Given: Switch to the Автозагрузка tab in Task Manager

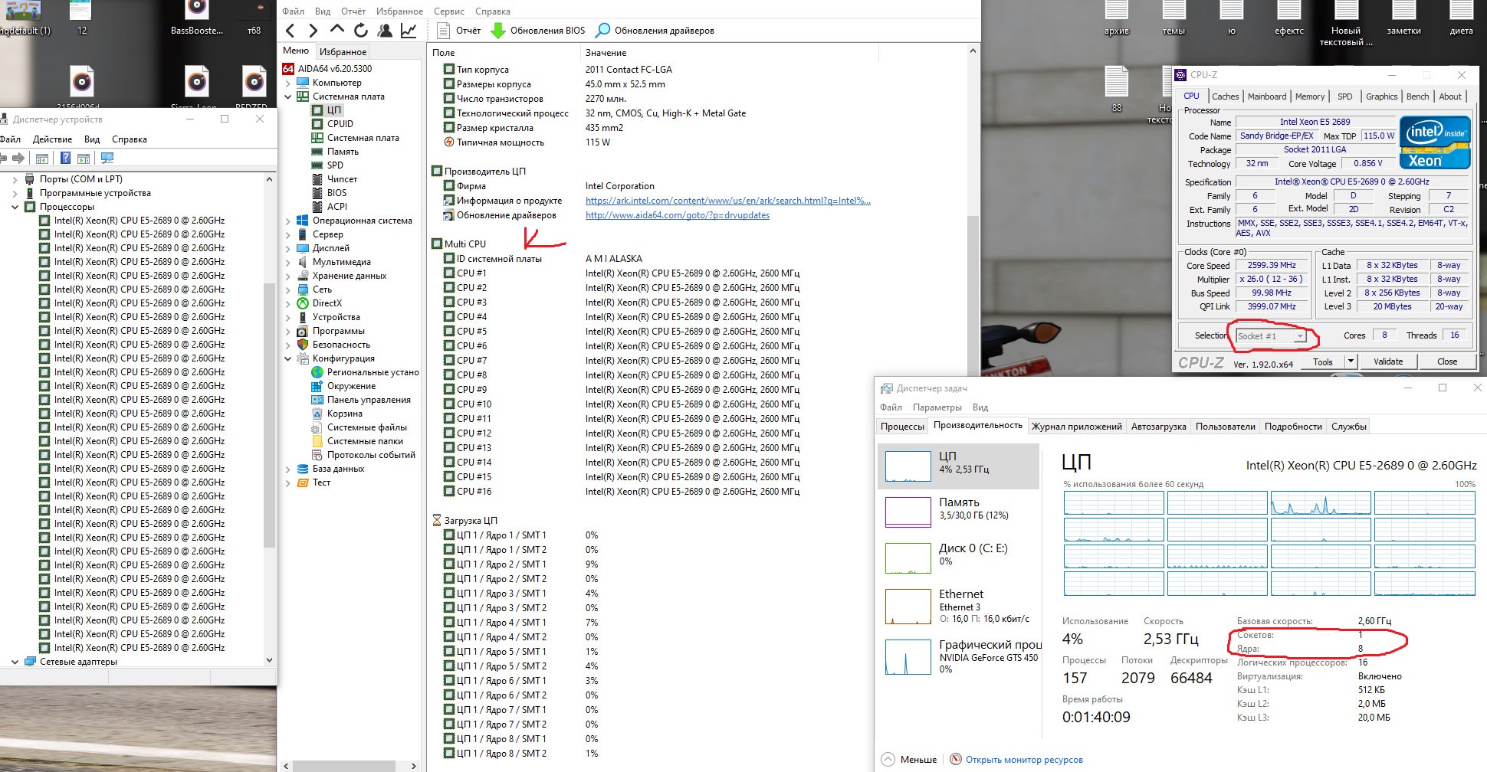Looking at the screenshot, I should (1158, 427).
